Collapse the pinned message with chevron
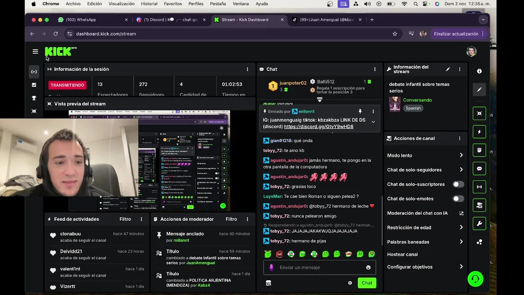524x295 pixels. pyautogui.click(x=373, y=122)
